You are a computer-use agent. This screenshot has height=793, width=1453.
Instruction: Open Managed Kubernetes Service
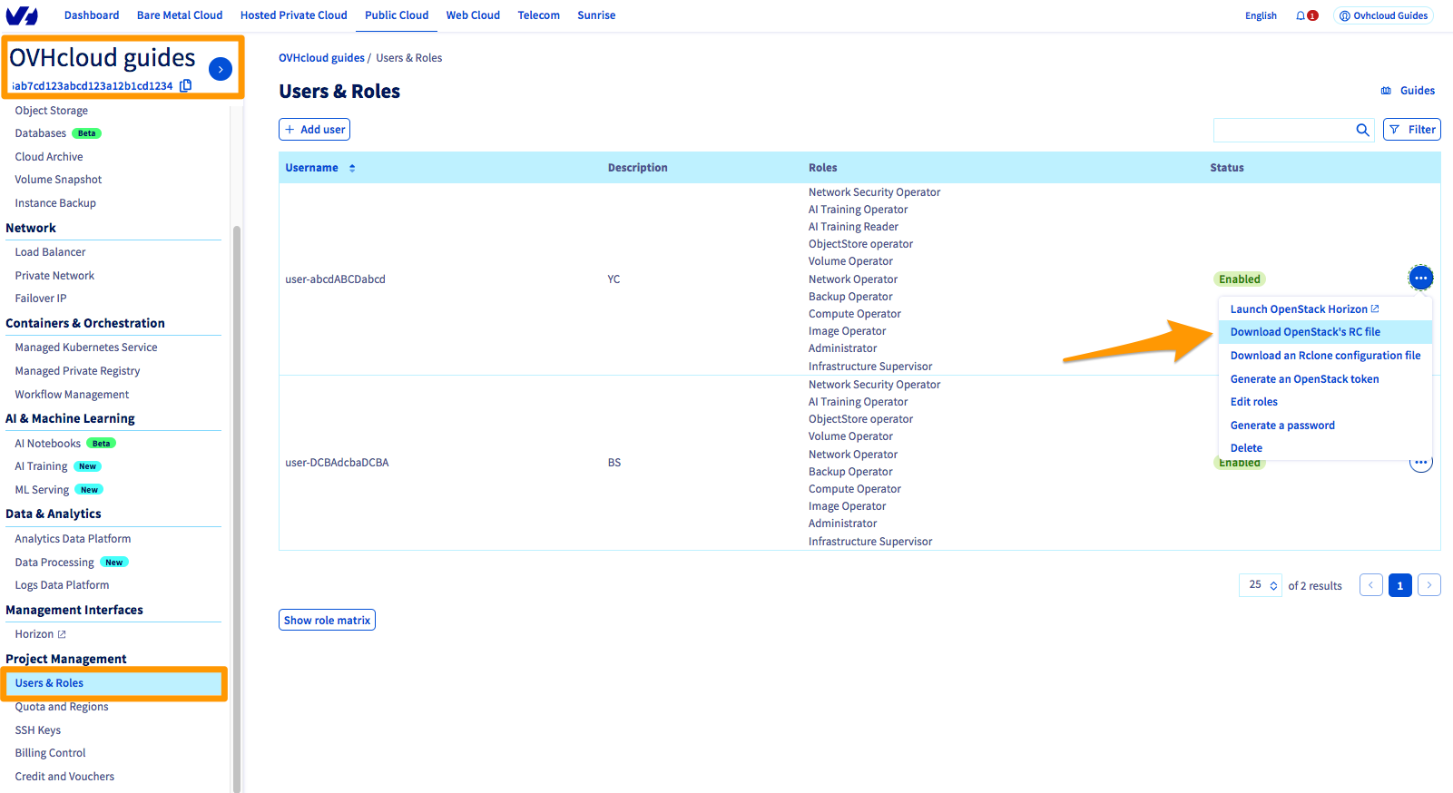(86, 348)
